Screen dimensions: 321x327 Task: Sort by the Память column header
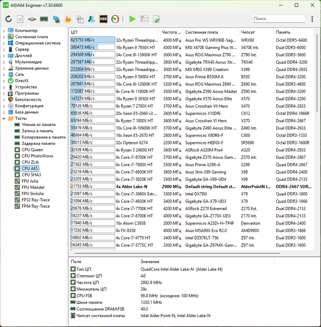[293, 32]
